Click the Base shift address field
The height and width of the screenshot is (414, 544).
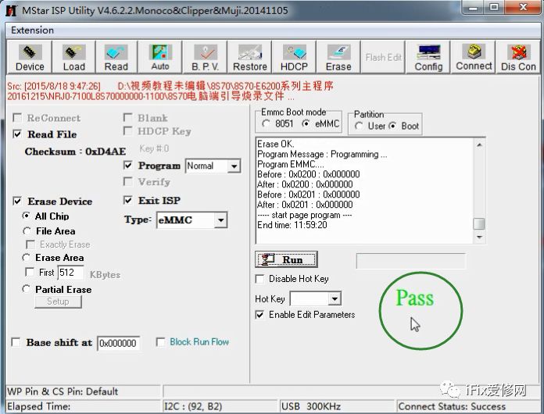pos(119,343)
